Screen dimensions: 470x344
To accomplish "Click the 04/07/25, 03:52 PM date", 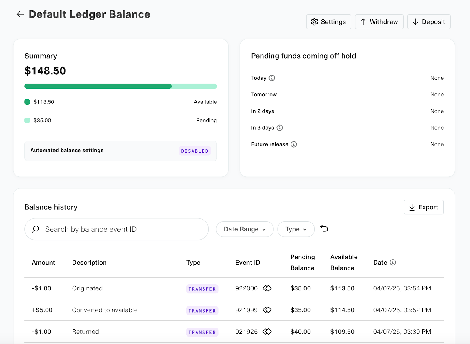I will pos(402,310).
